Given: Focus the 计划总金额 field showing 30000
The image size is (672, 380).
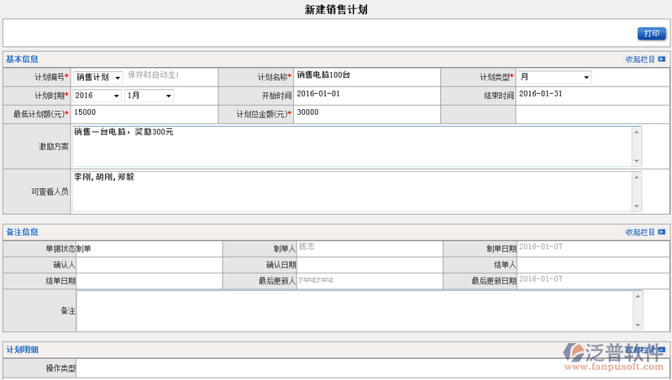Looking at the screenshot, I should [x=366, y=113].
